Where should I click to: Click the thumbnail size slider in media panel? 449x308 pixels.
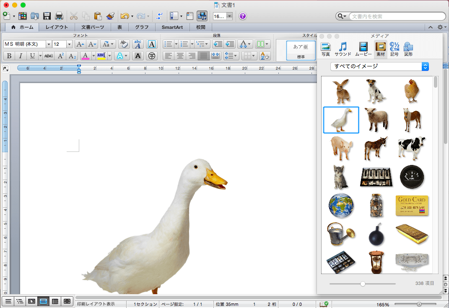363,284
